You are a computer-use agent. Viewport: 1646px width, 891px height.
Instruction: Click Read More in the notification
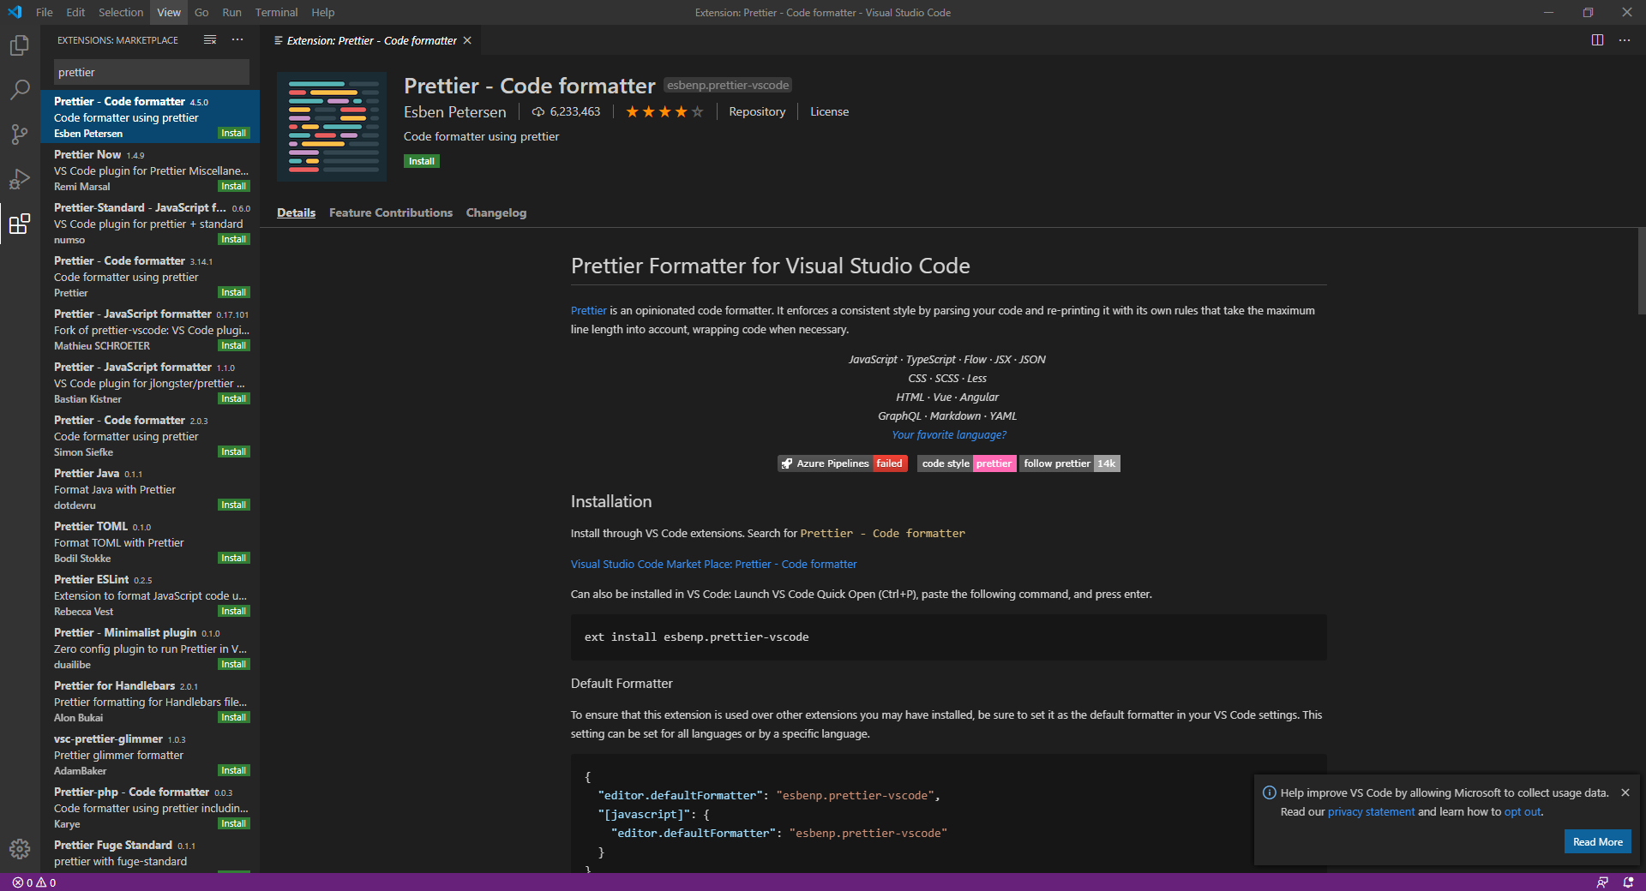tap(1597, 842)
